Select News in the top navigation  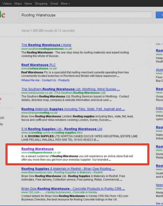click(x=28, y=4)
